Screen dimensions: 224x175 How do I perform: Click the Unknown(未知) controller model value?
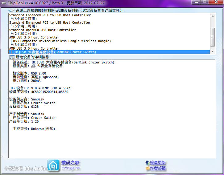pos(43,129)
